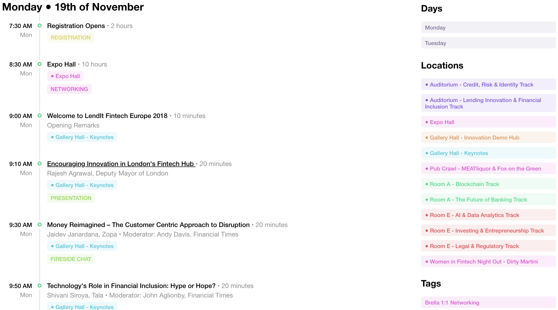Click the 9:10 AM timeline marker dot
The width and height of the screenshot is (558, 310).
click(40, 163)
